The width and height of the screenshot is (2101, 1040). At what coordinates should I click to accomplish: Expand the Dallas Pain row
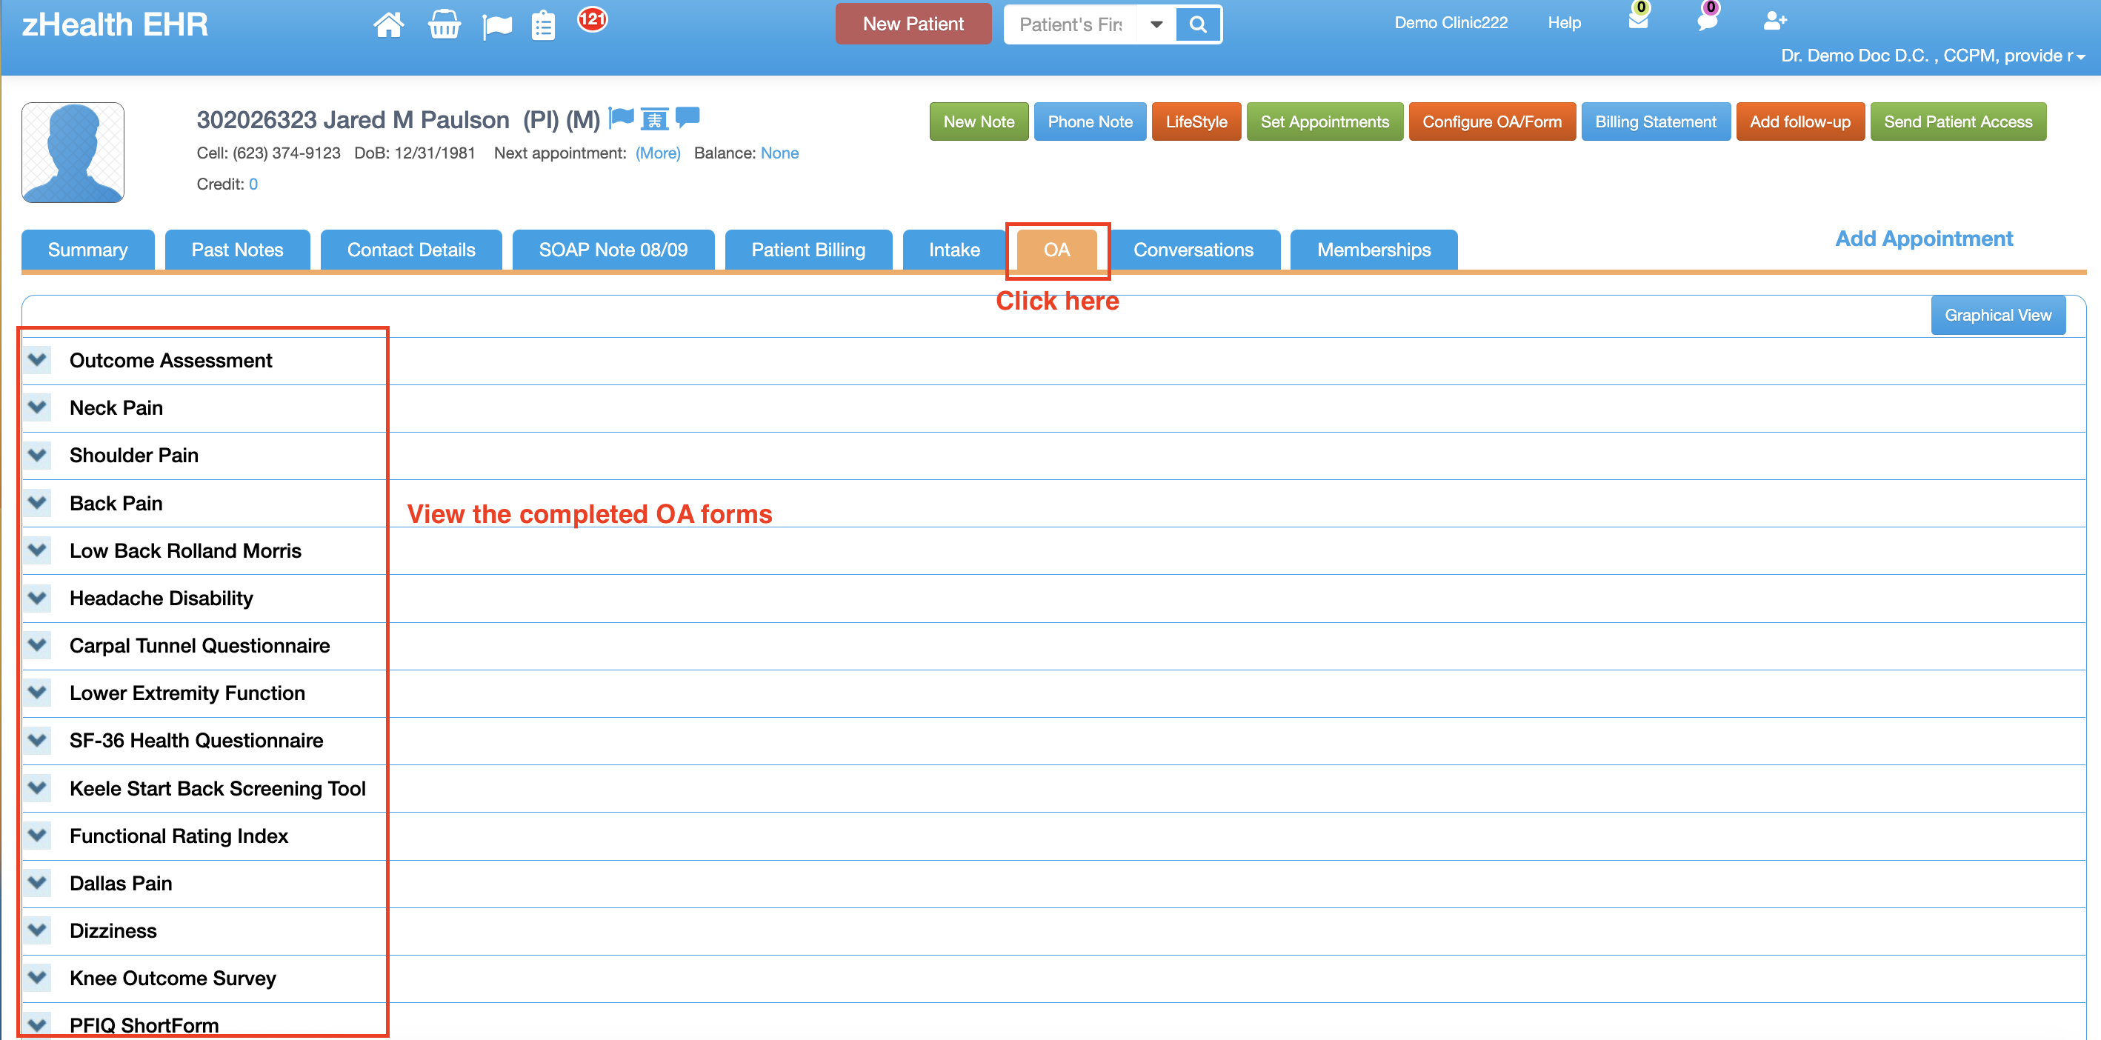point(37,881)
